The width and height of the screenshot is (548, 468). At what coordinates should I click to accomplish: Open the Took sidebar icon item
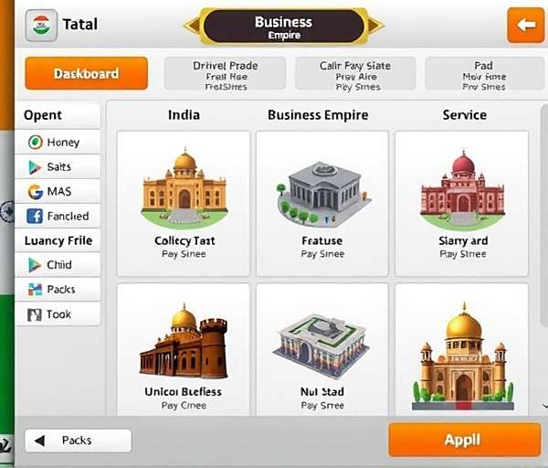click(35, 314)
